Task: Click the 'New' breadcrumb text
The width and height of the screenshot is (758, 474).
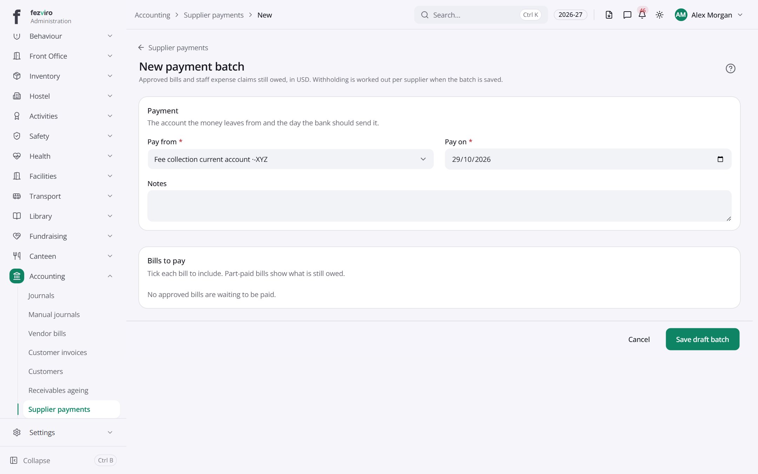Action: click(265, 15)
